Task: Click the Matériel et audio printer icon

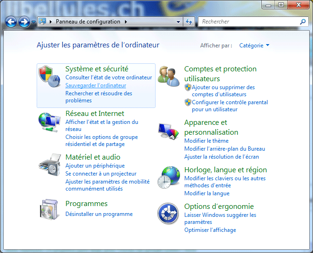Action: (49, 165)
